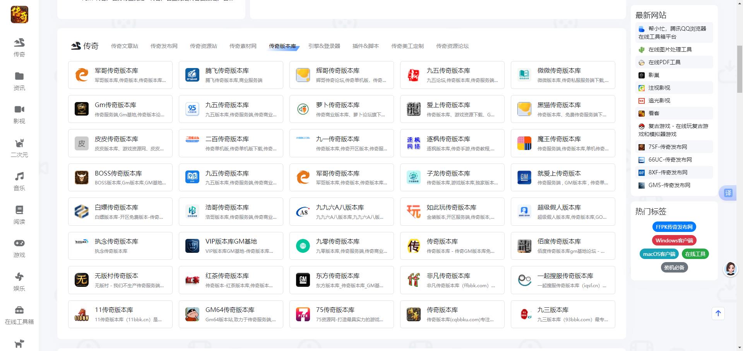Screen dimensions: 743x351
Task: Open 传奇 category in left sidebar
Action: [19, 48]
